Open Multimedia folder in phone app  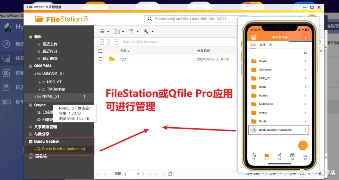[279, 104]
